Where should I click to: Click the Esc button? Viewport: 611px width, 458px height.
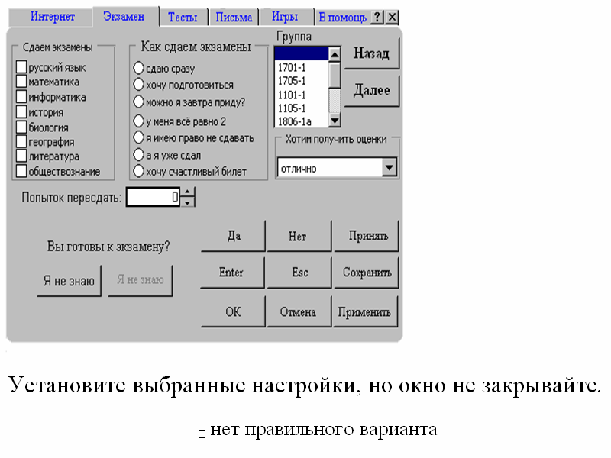[x=299, y=273]
